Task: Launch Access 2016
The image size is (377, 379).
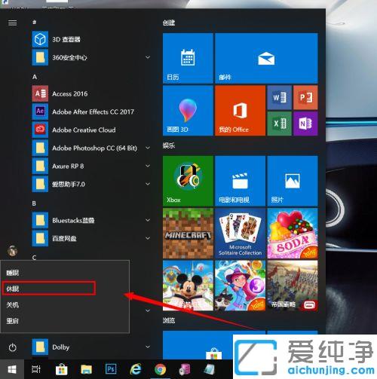Action: point(92,93)
